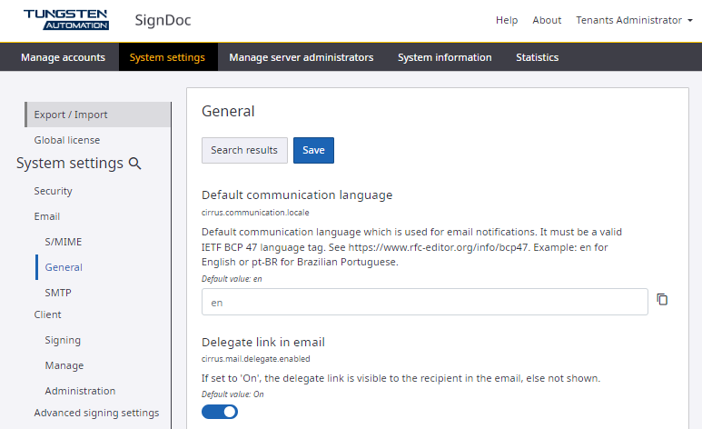This screenshot has width=702, height=429.
Task: Click the default communication language input field
Action: 424,302
